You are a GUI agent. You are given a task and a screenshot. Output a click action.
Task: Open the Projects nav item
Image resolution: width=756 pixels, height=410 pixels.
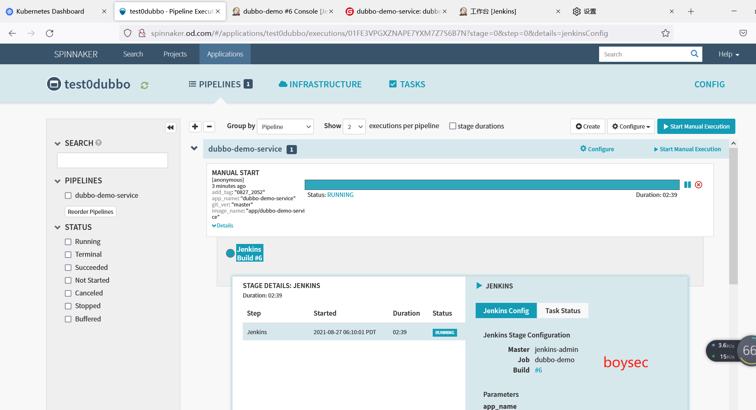(175, 54)
